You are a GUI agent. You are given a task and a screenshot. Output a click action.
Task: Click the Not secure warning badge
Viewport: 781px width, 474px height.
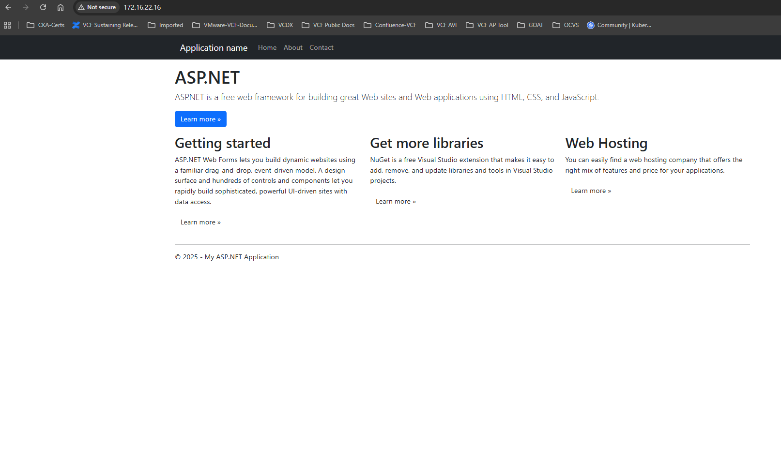(97, 7)
